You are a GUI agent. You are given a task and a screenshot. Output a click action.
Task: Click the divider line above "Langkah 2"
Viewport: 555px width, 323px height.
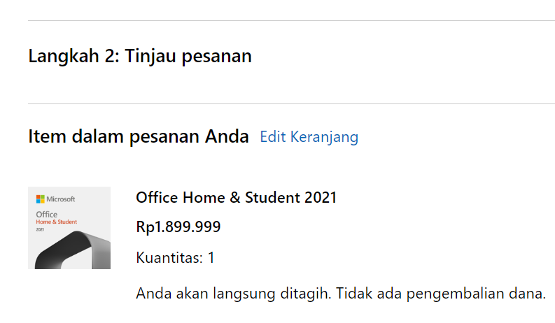click(291, 21)
